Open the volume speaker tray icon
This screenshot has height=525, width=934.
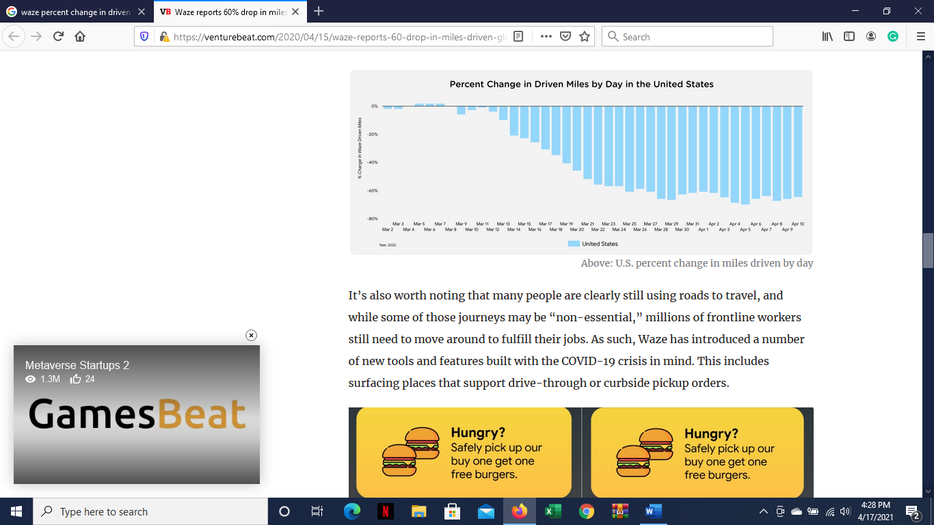pos(846,511)
